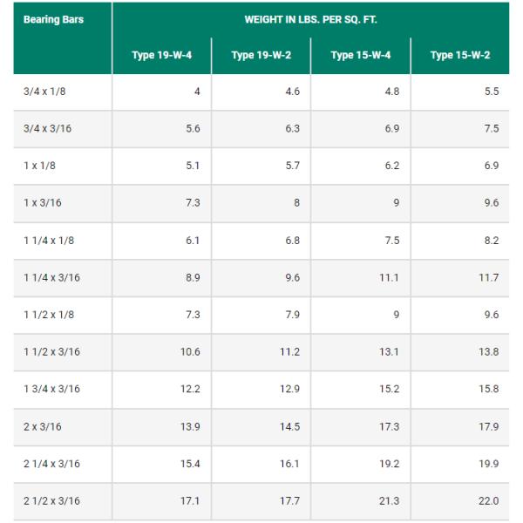Click the 1 1/4 x 3/16 row label
The width and height of the screenshot is (523, 523).
(51, 277)
